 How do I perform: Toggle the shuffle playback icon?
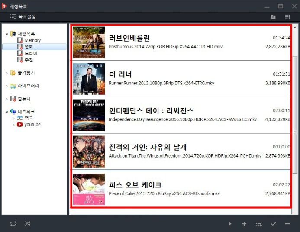point(27,223)
